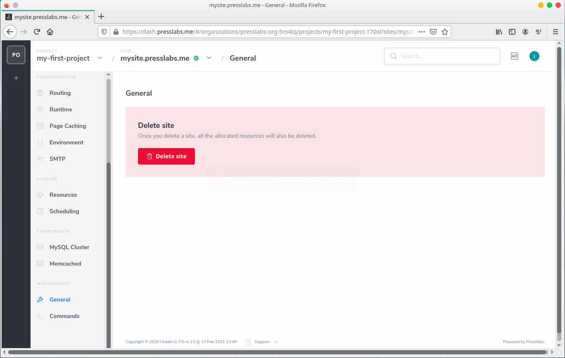Click the red Delete site button
This screenshot has width=565, height=358.
(x=166, y=156)
